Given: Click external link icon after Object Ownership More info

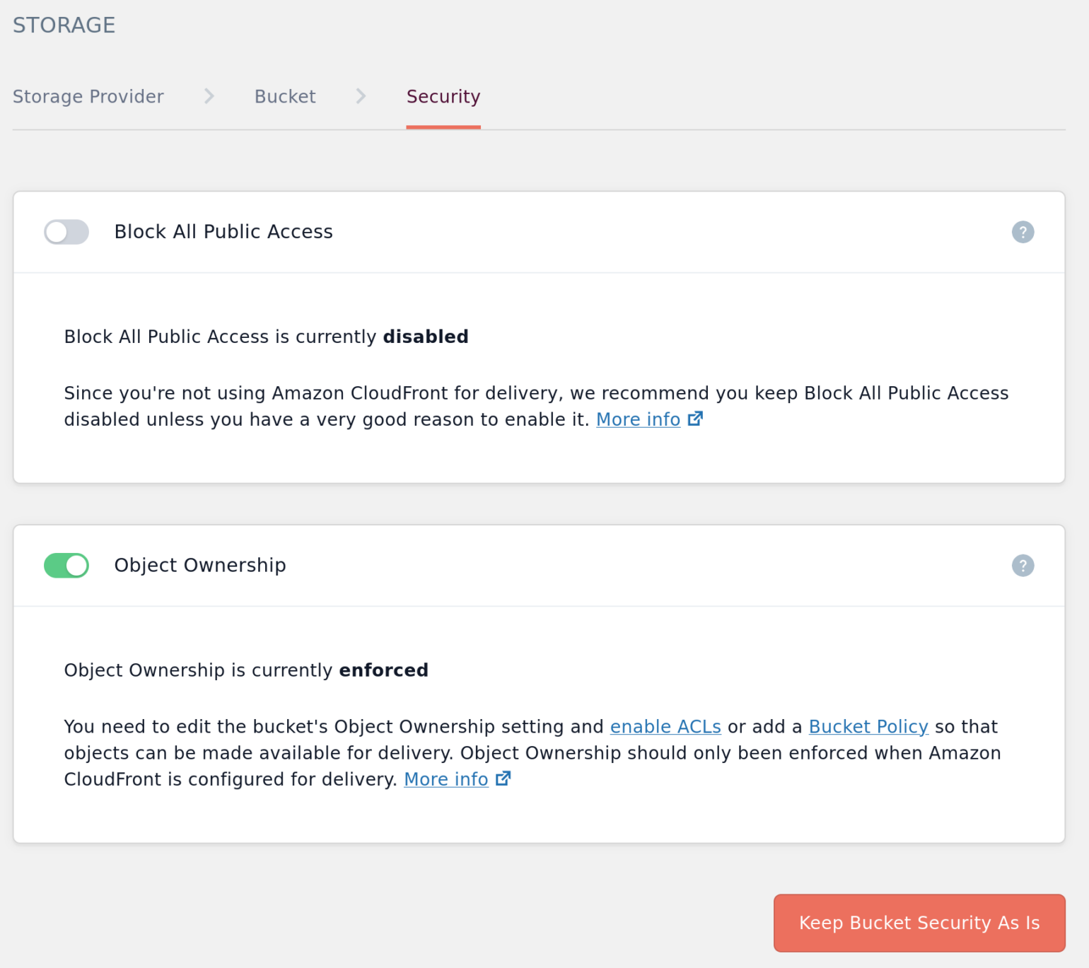Looking at the screenshot, I should tap(503, 779).
